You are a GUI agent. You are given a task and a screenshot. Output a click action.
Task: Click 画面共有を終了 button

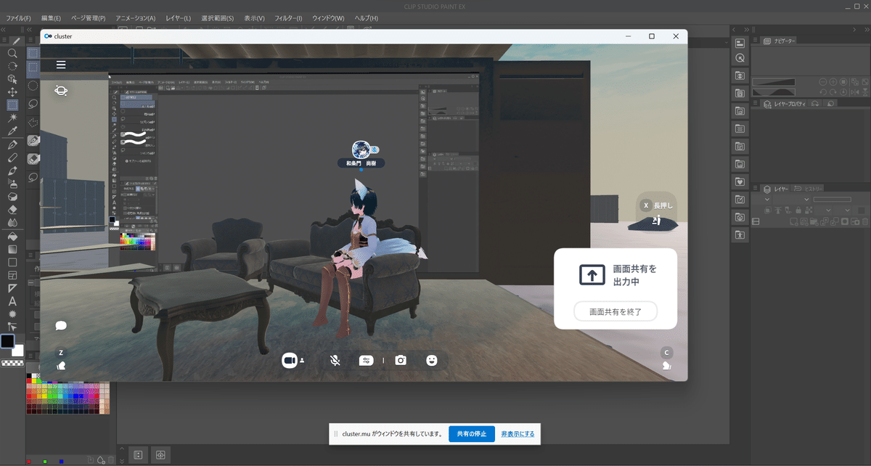pyautogui.click(x=616, y=311)
